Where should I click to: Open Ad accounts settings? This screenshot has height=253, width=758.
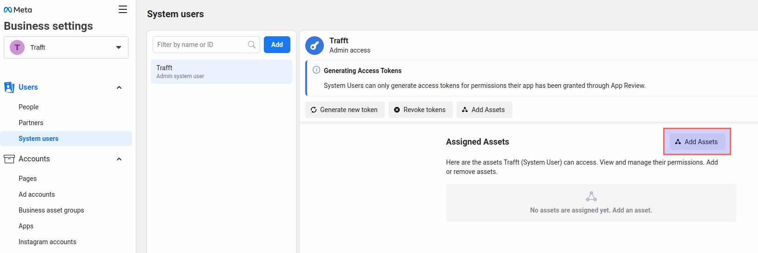tap(37, 194)
